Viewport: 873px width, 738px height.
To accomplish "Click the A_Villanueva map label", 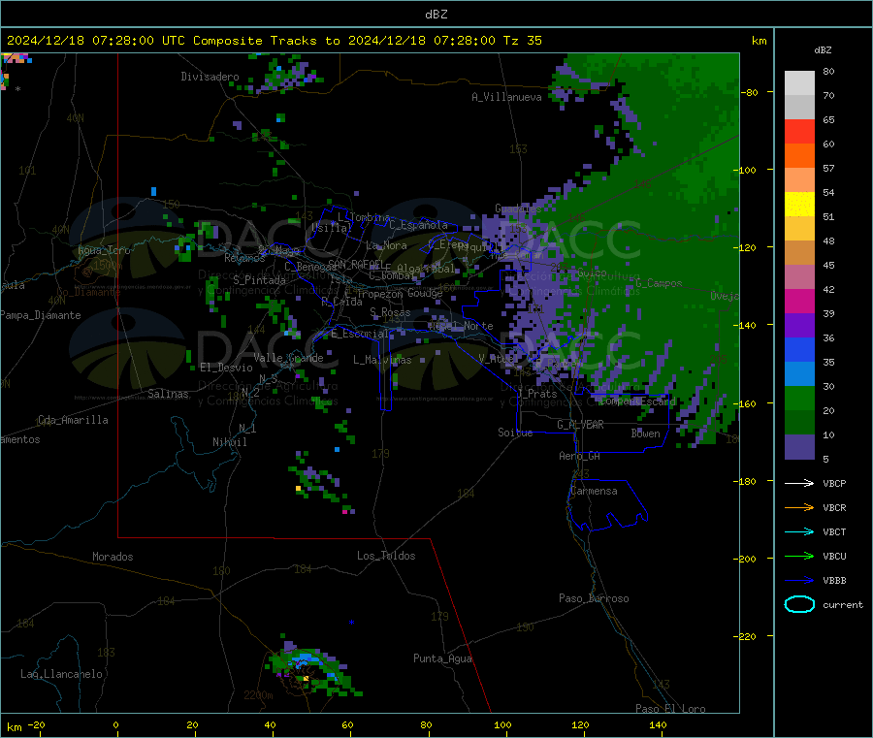I will pyautogui.click(x=506, y=97).
